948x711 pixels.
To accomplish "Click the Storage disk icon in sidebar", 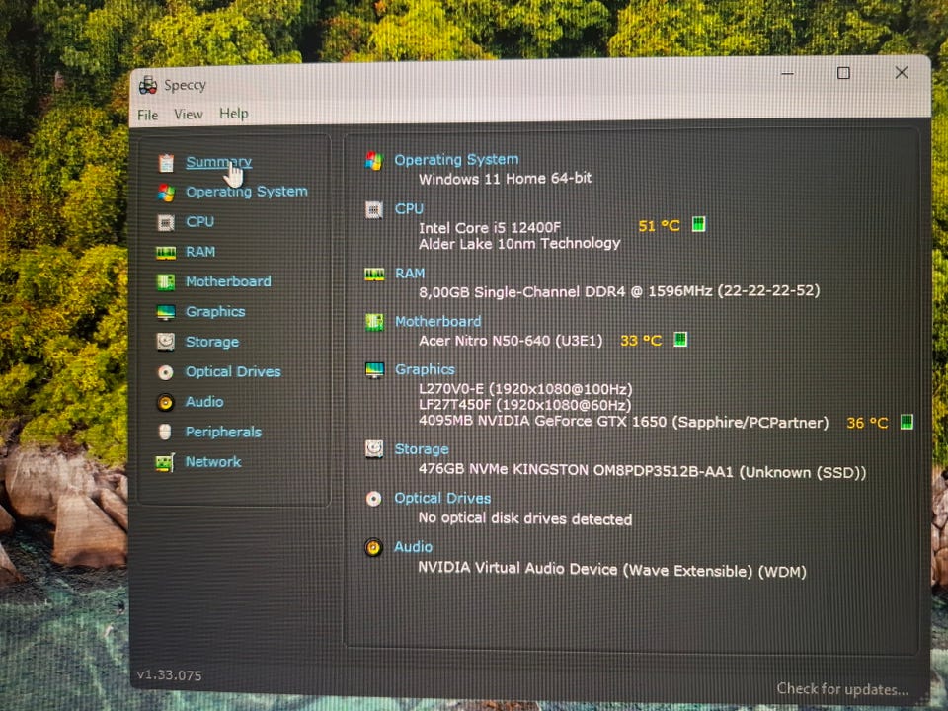I will click(166, 343).
